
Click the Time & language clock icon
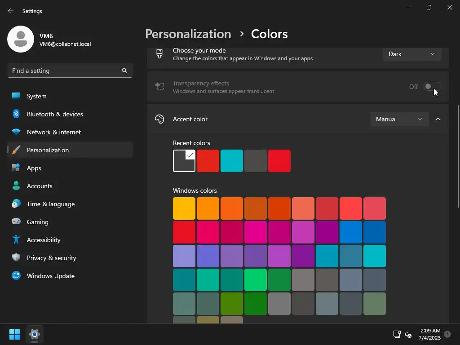tap(16, 203)
